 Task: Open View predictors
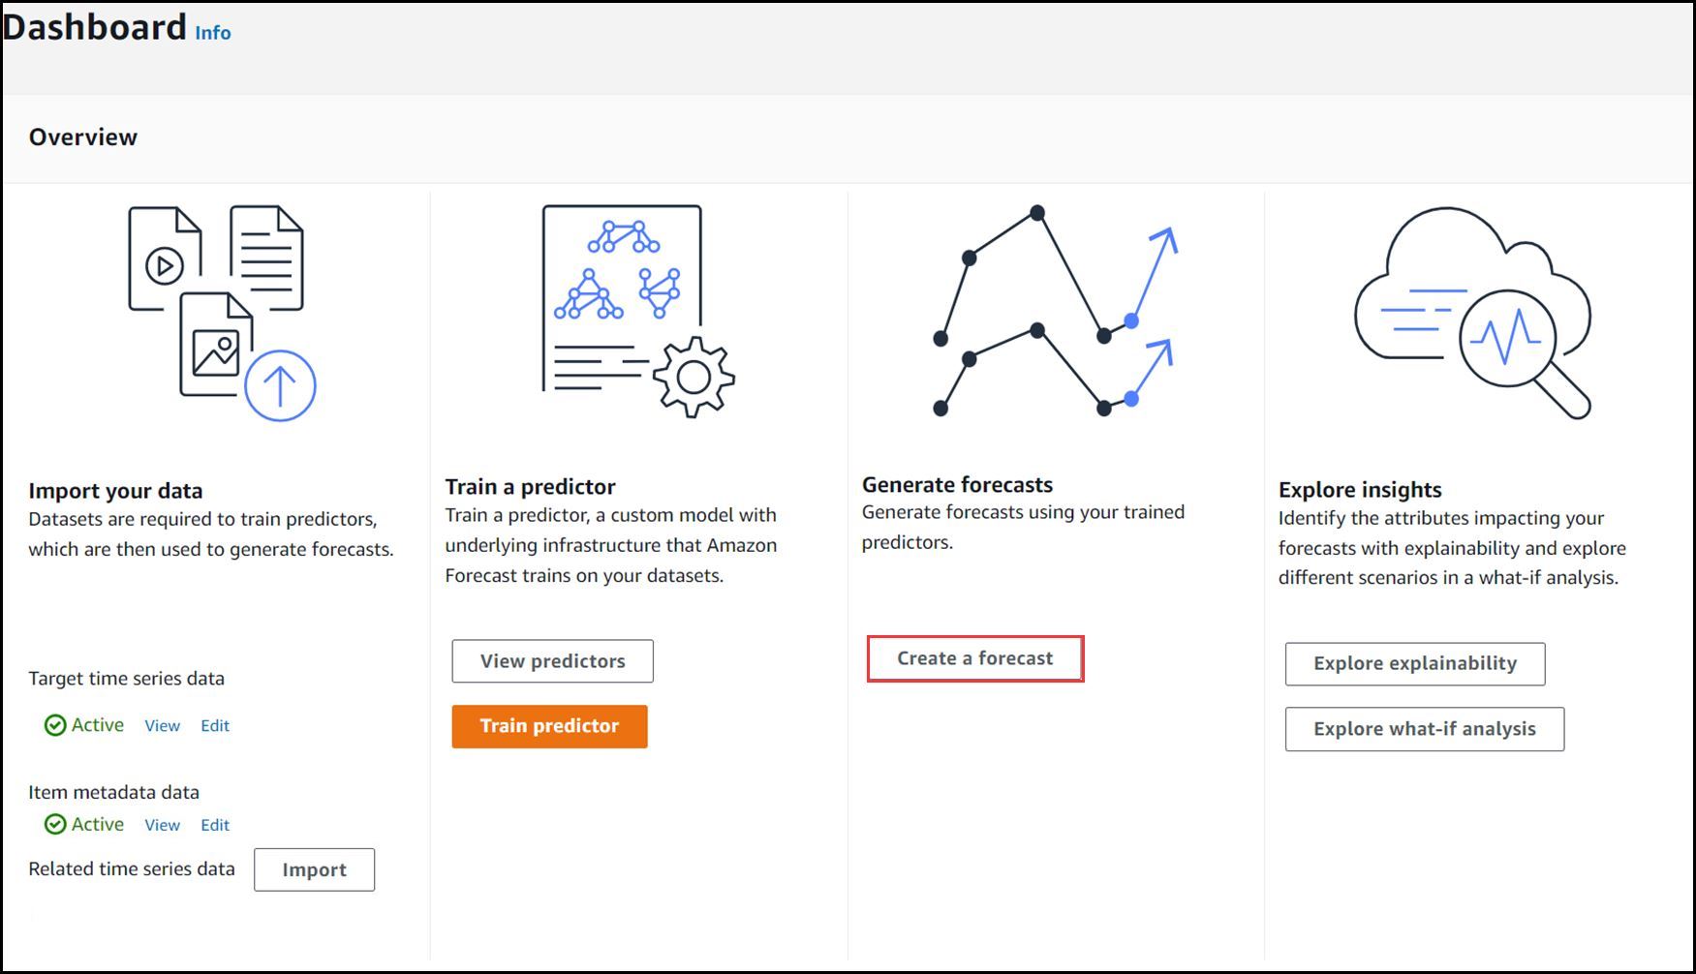coord(552,661)
